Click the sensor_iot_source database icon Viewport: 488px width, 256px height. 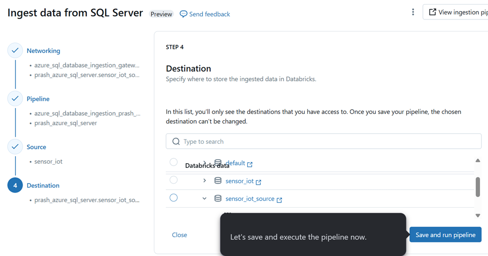point(218,198)
